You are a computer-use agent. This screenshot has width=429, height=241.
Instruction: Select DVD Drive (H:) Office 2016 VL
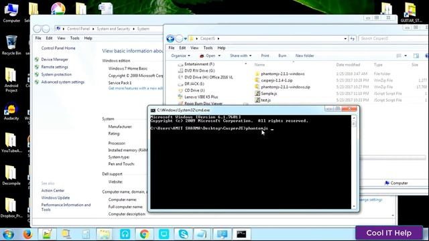208,78
